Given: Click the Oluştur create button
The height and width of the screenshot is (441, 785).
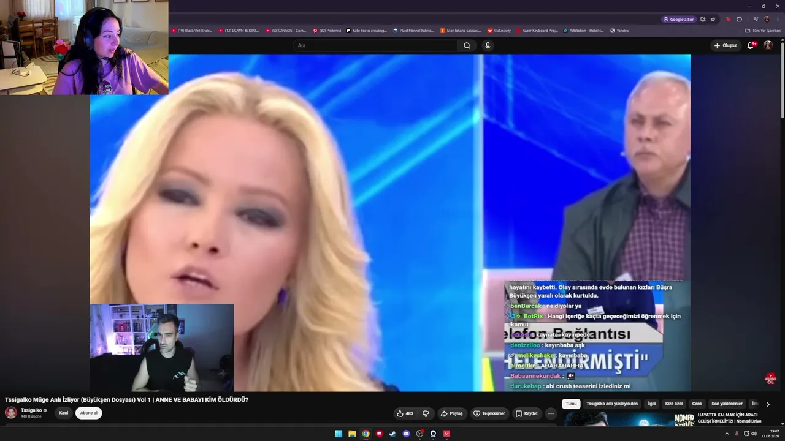Looking at the screenshot, I should tap(726, 45).
